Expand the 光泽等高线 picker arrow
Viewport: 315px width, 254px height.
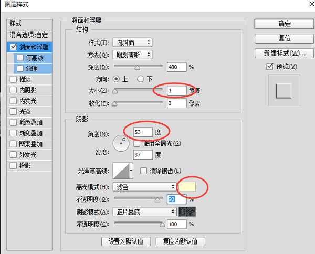click(x=131, y=171)
